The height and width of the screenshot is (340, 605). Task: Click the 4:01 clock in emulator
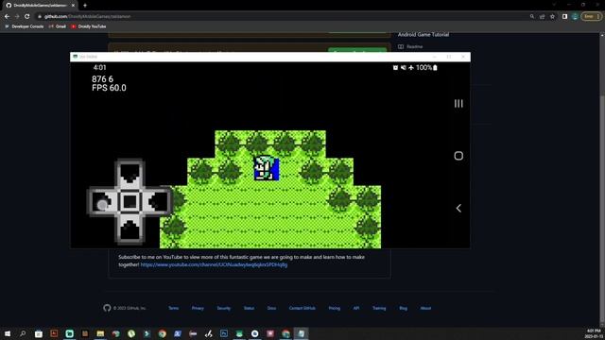point(99,67)
